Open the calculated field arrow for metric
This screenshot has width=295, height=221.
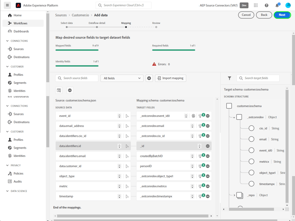pyautogui.click(x=127, y=186)
